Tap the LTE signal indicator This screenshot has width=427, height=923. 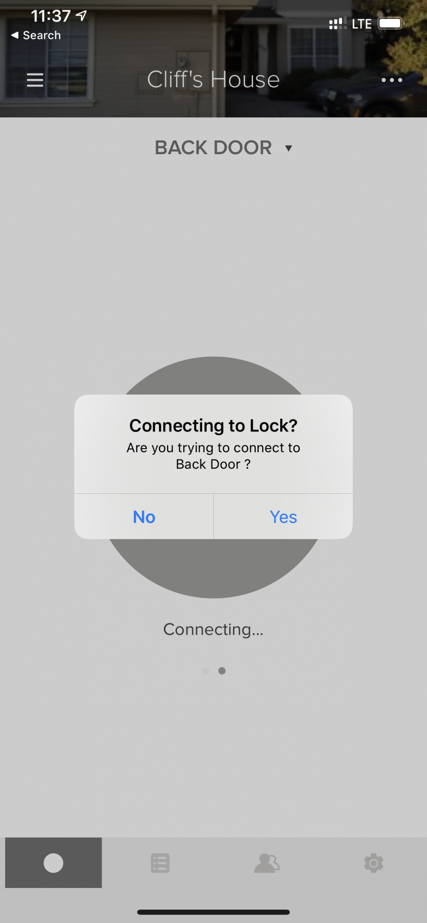point(361,24)
